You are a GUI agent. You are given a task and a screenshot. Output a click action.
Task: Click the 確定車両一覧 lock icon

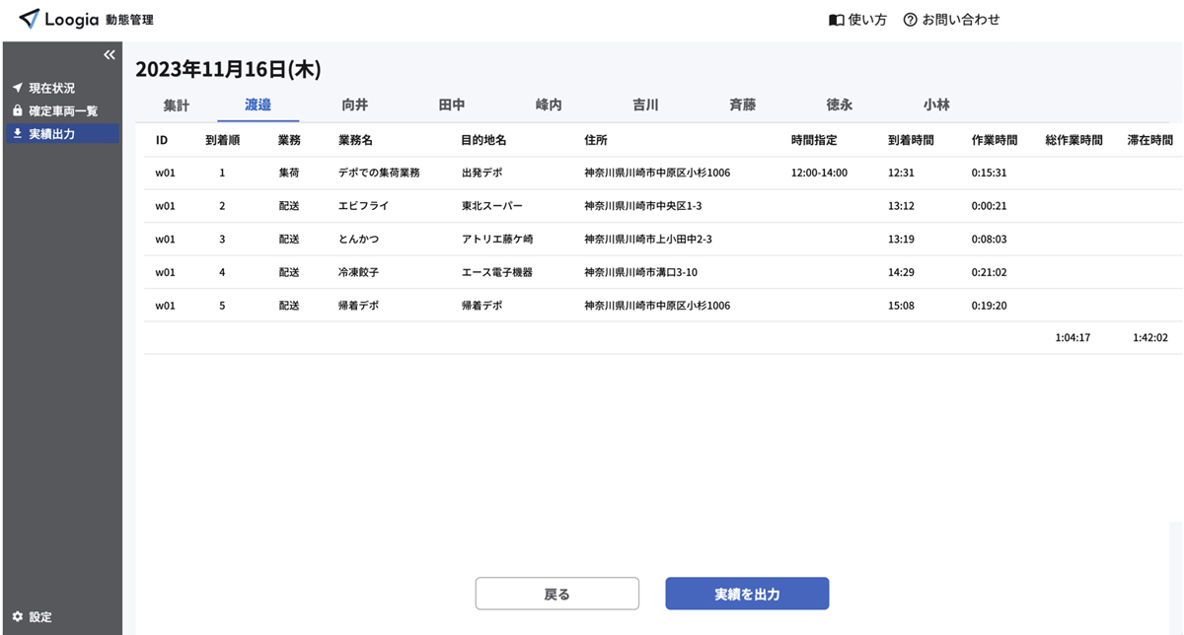tap(17, 110)
